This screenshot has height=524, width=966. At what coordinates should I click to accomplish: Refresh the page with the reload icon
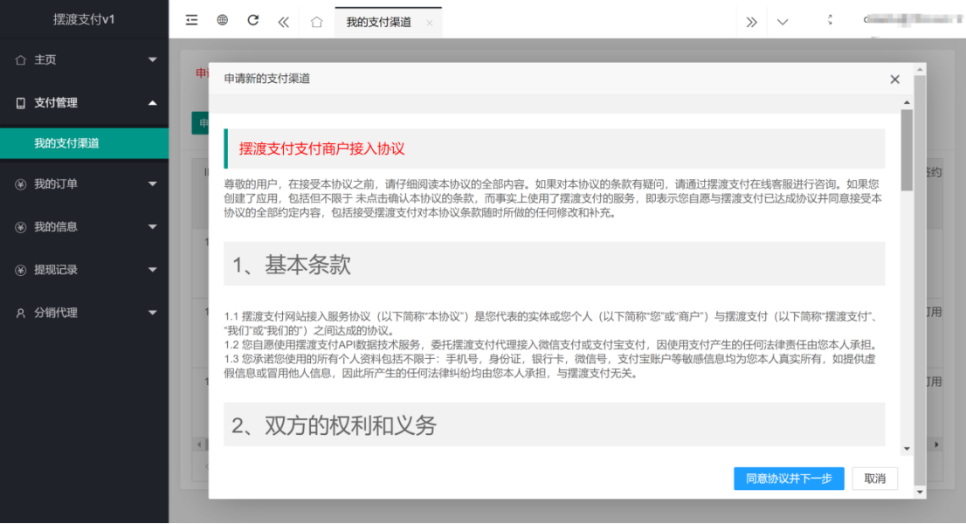pyautogui.click(x=252, y=20)
